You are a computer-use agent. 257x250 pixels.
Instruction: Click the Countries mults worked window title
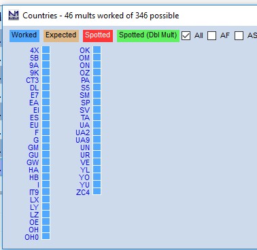tap(101, 16)
